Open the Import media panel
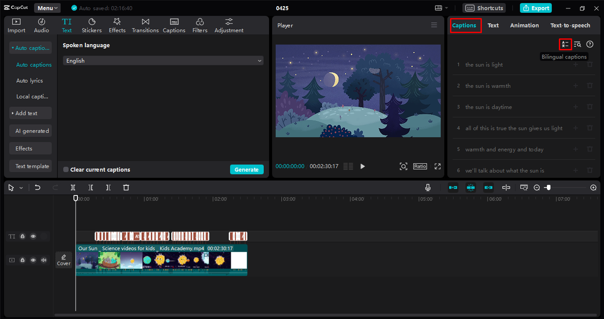Image resolution: width=604 pixels, height=319 pixels. click(x=17, y=25)
